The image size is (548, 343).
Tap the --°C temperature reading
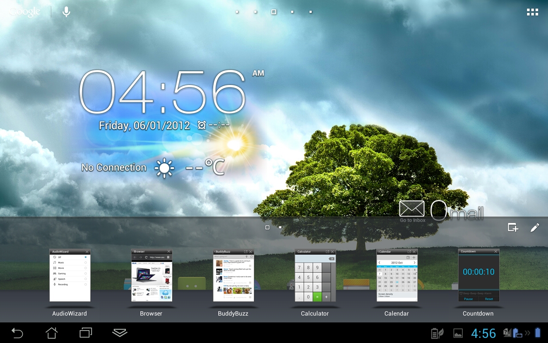point(205,167)
